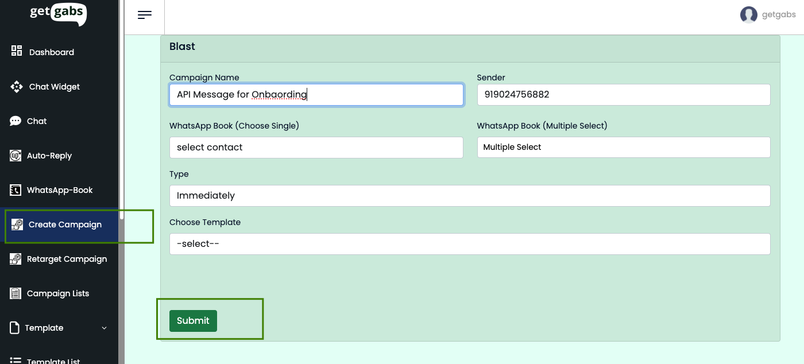Click the getgabs profile avatar
The height and width of the screenshot is (364, 804).
(749, 14)
